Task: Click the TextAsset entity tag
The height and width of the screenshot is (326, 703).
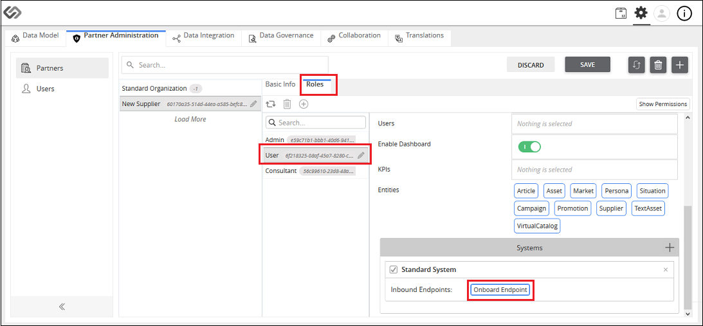Action: coord(648,208)
